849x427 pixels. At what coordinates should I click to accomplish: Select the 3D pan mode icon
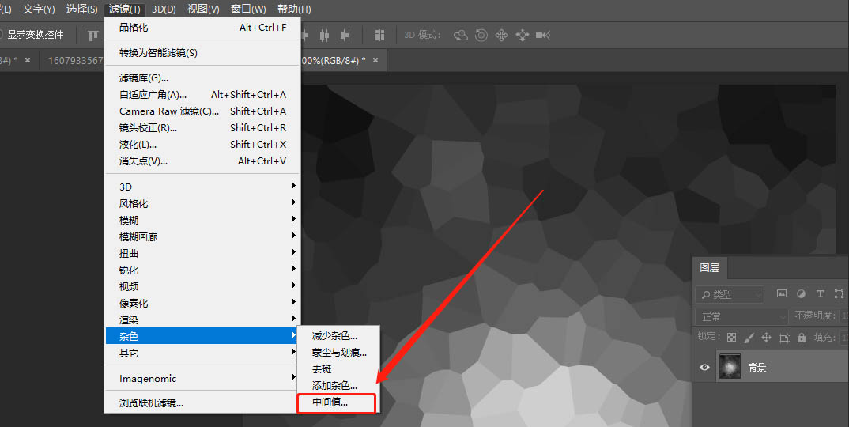(501, 36)
